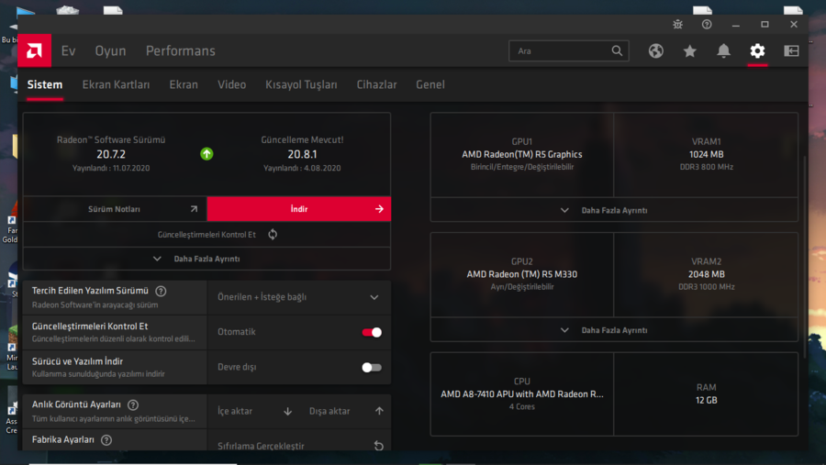Click help icon beside Tercih Edilen Yazılım Sürümü

pyautogui.click(x=161, y=291)
